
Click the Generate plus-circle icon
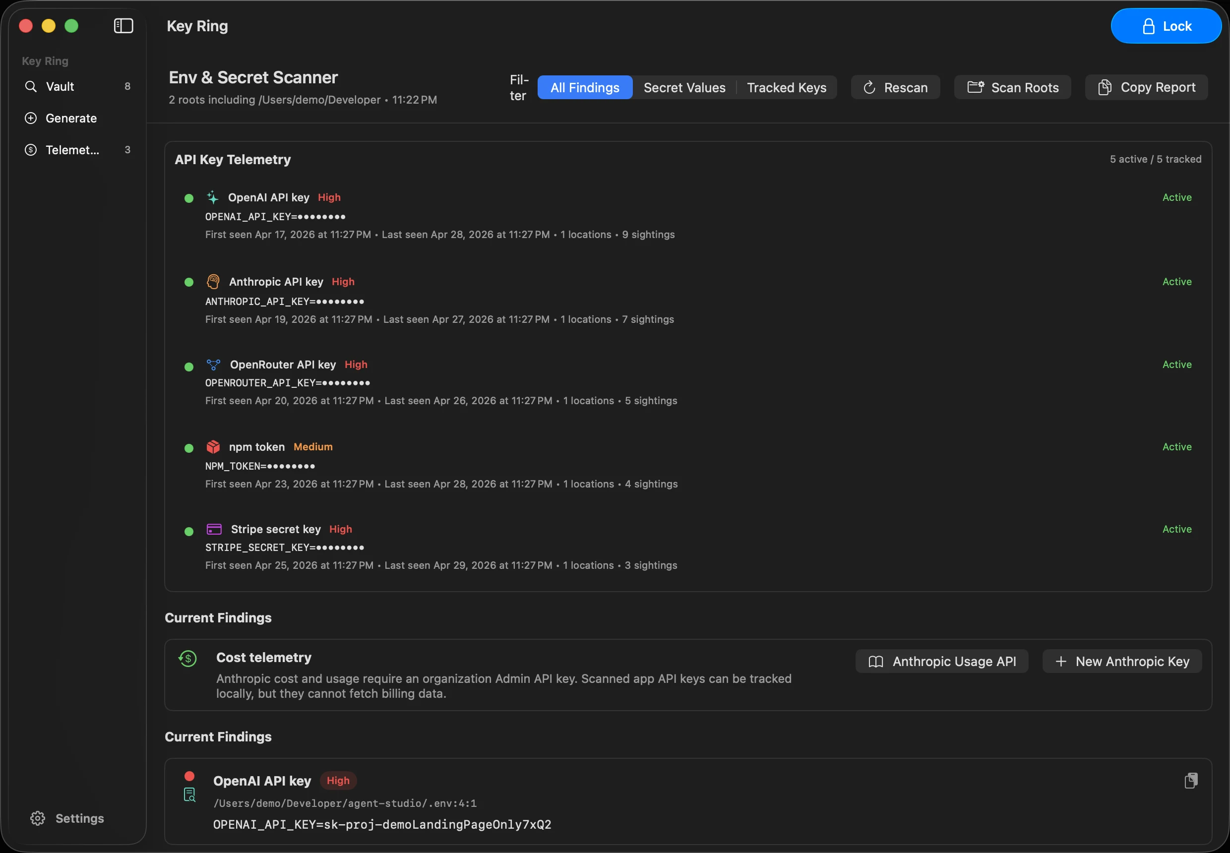point(31,118)
